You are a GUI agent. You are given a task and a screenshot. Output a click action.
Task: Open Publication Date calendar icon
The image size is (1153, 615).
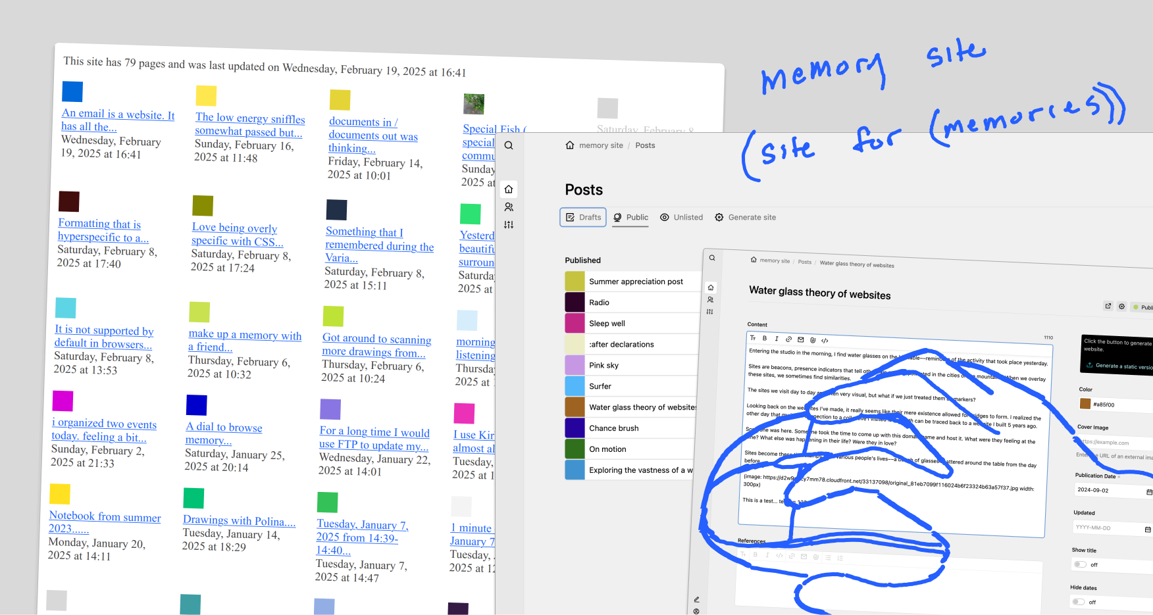pos(1149,492)
